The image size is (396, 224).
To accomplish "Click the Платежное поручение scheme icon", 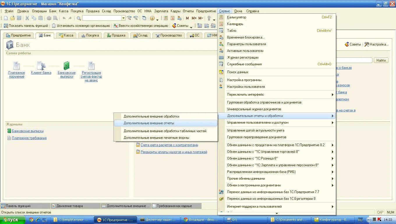I will (17, 66).
